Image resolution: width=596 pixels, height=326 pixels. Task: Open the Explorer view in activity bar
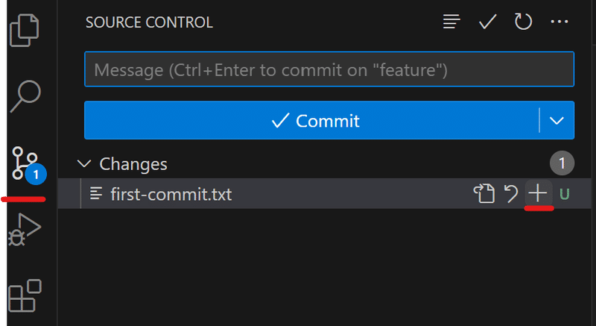[x=25, y=31]
